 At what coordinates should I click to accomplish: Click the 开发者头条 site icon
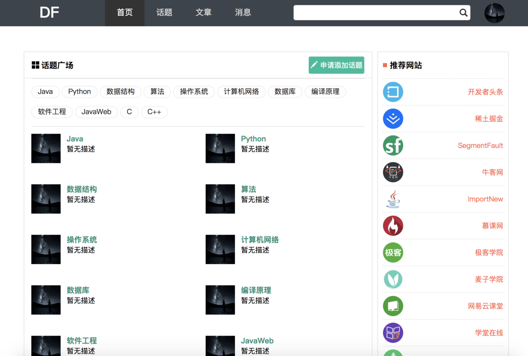[x=393, y=92]
